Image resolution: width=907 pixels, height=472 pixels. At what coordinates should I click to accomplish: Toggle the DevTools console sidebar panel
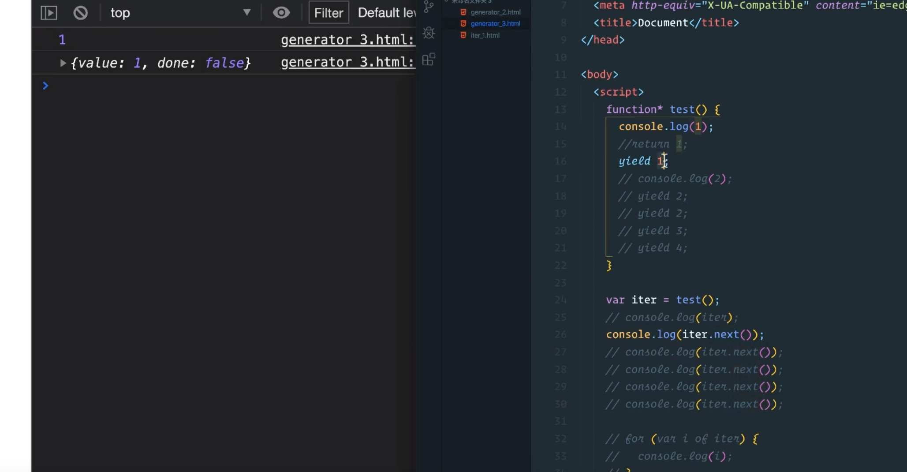pyautogui.click(x=49, y=13)
